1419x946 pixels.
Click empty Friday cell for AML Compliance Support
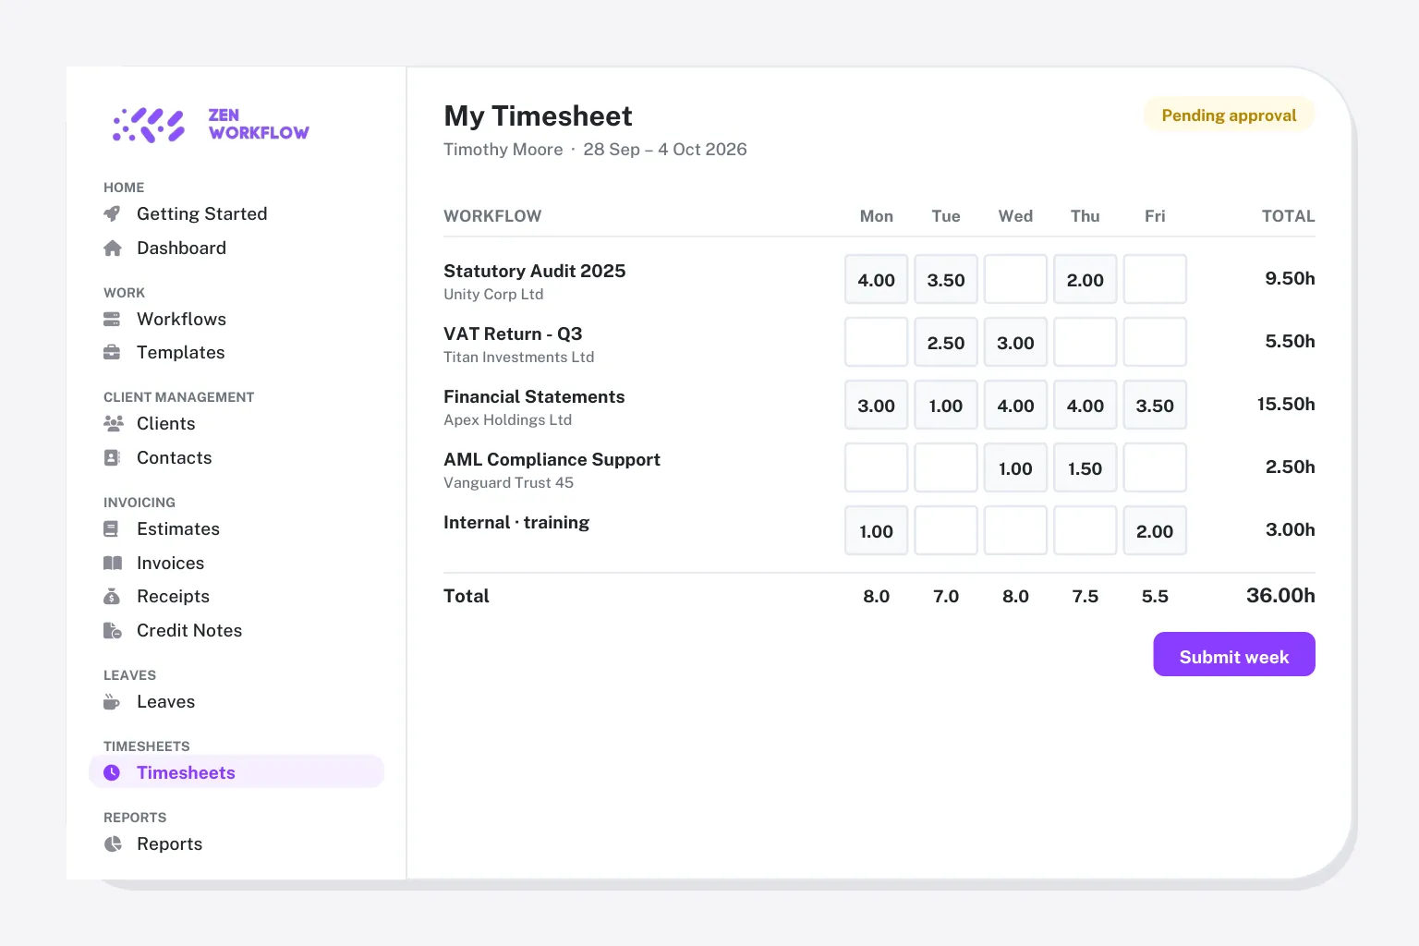[1155, 467]
